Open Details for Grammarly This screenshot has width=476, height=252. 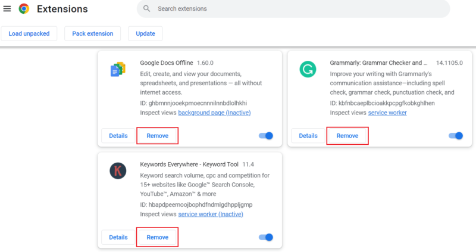308,136
